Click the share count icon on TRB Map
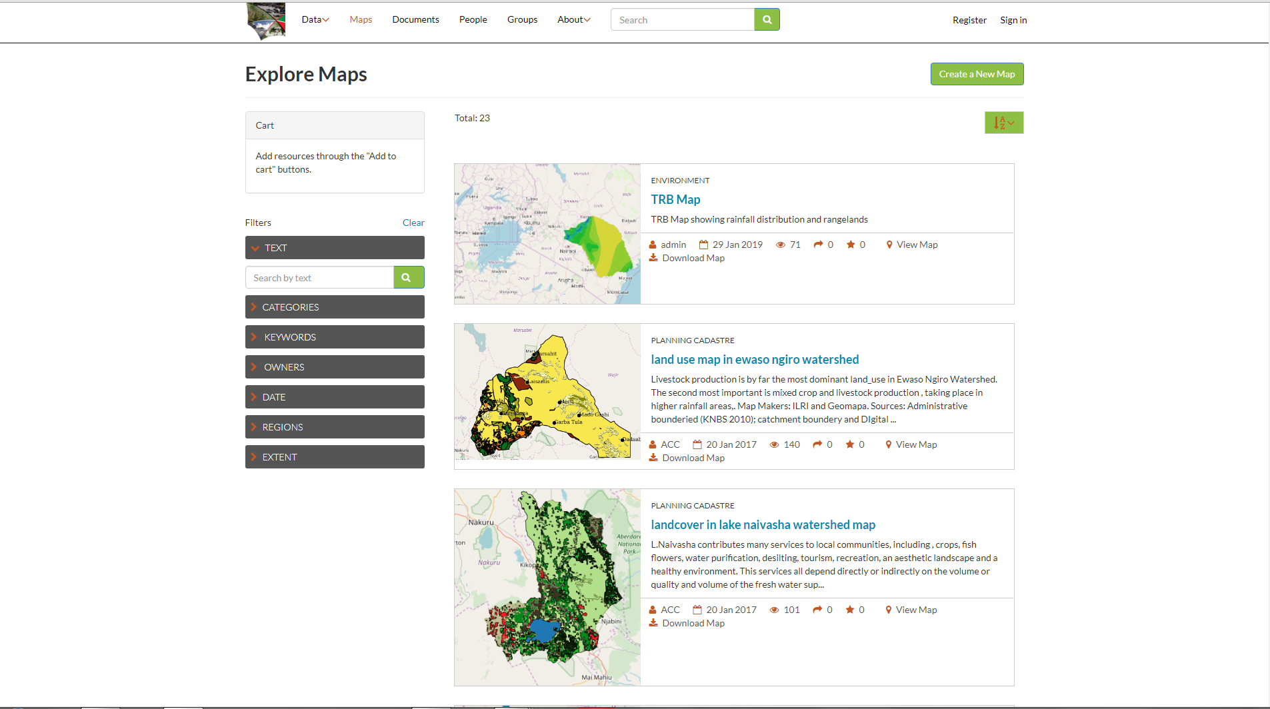The width and height of the screenshot is (1270, 709). coord(818,245)
